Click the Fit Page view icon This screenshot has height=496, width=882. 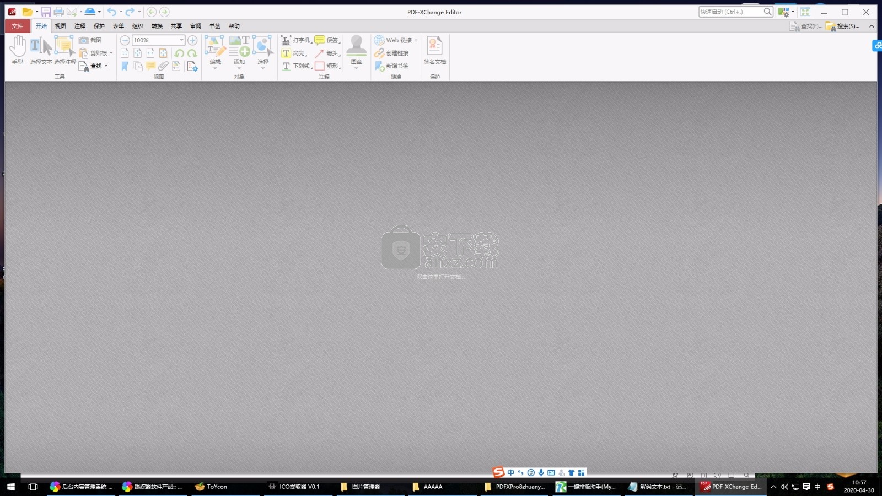pos(137,53)
